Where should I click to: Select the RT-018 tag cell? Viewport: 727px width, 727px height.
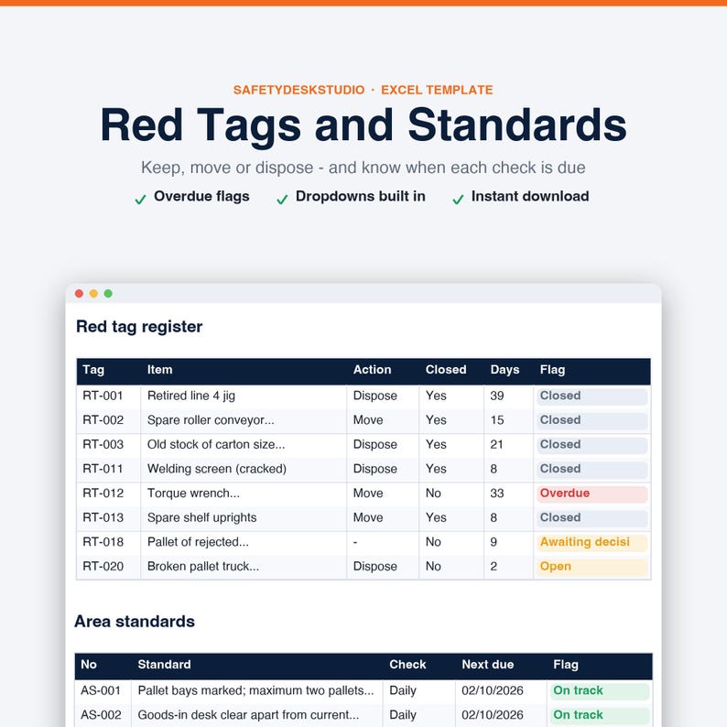tap(108, 542)
